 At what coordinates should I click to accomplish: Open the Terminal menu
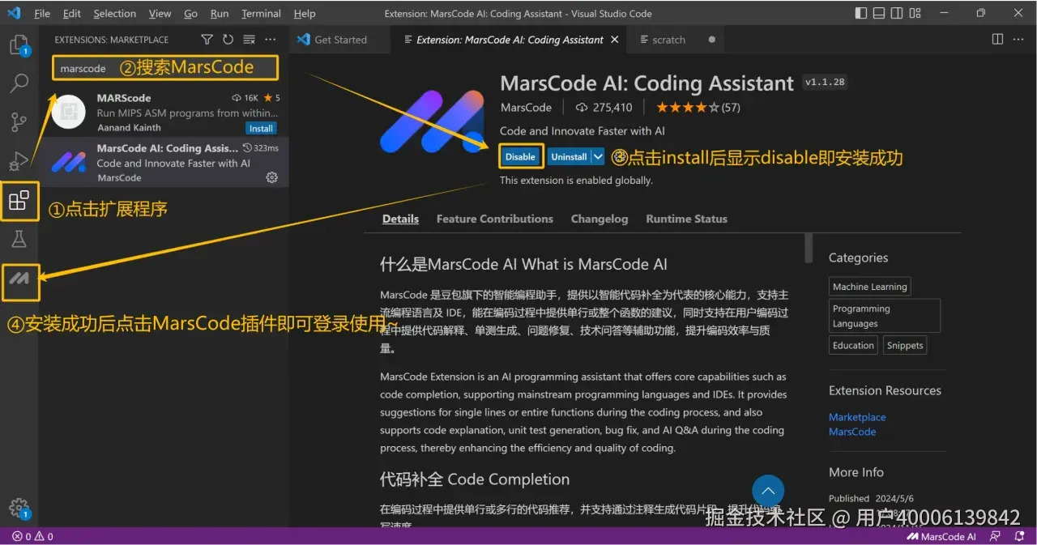pyautogui.click(x=261, y=13)
